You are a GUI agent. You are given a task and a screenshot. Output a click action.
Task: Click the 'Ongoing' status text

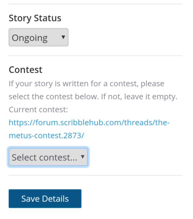pyautogui.click(x=30, y=38)
